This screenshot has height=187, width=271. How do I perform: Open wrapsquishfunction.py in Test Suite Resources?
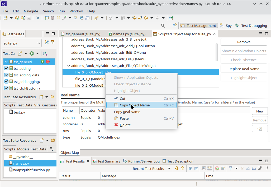[31, 170]
